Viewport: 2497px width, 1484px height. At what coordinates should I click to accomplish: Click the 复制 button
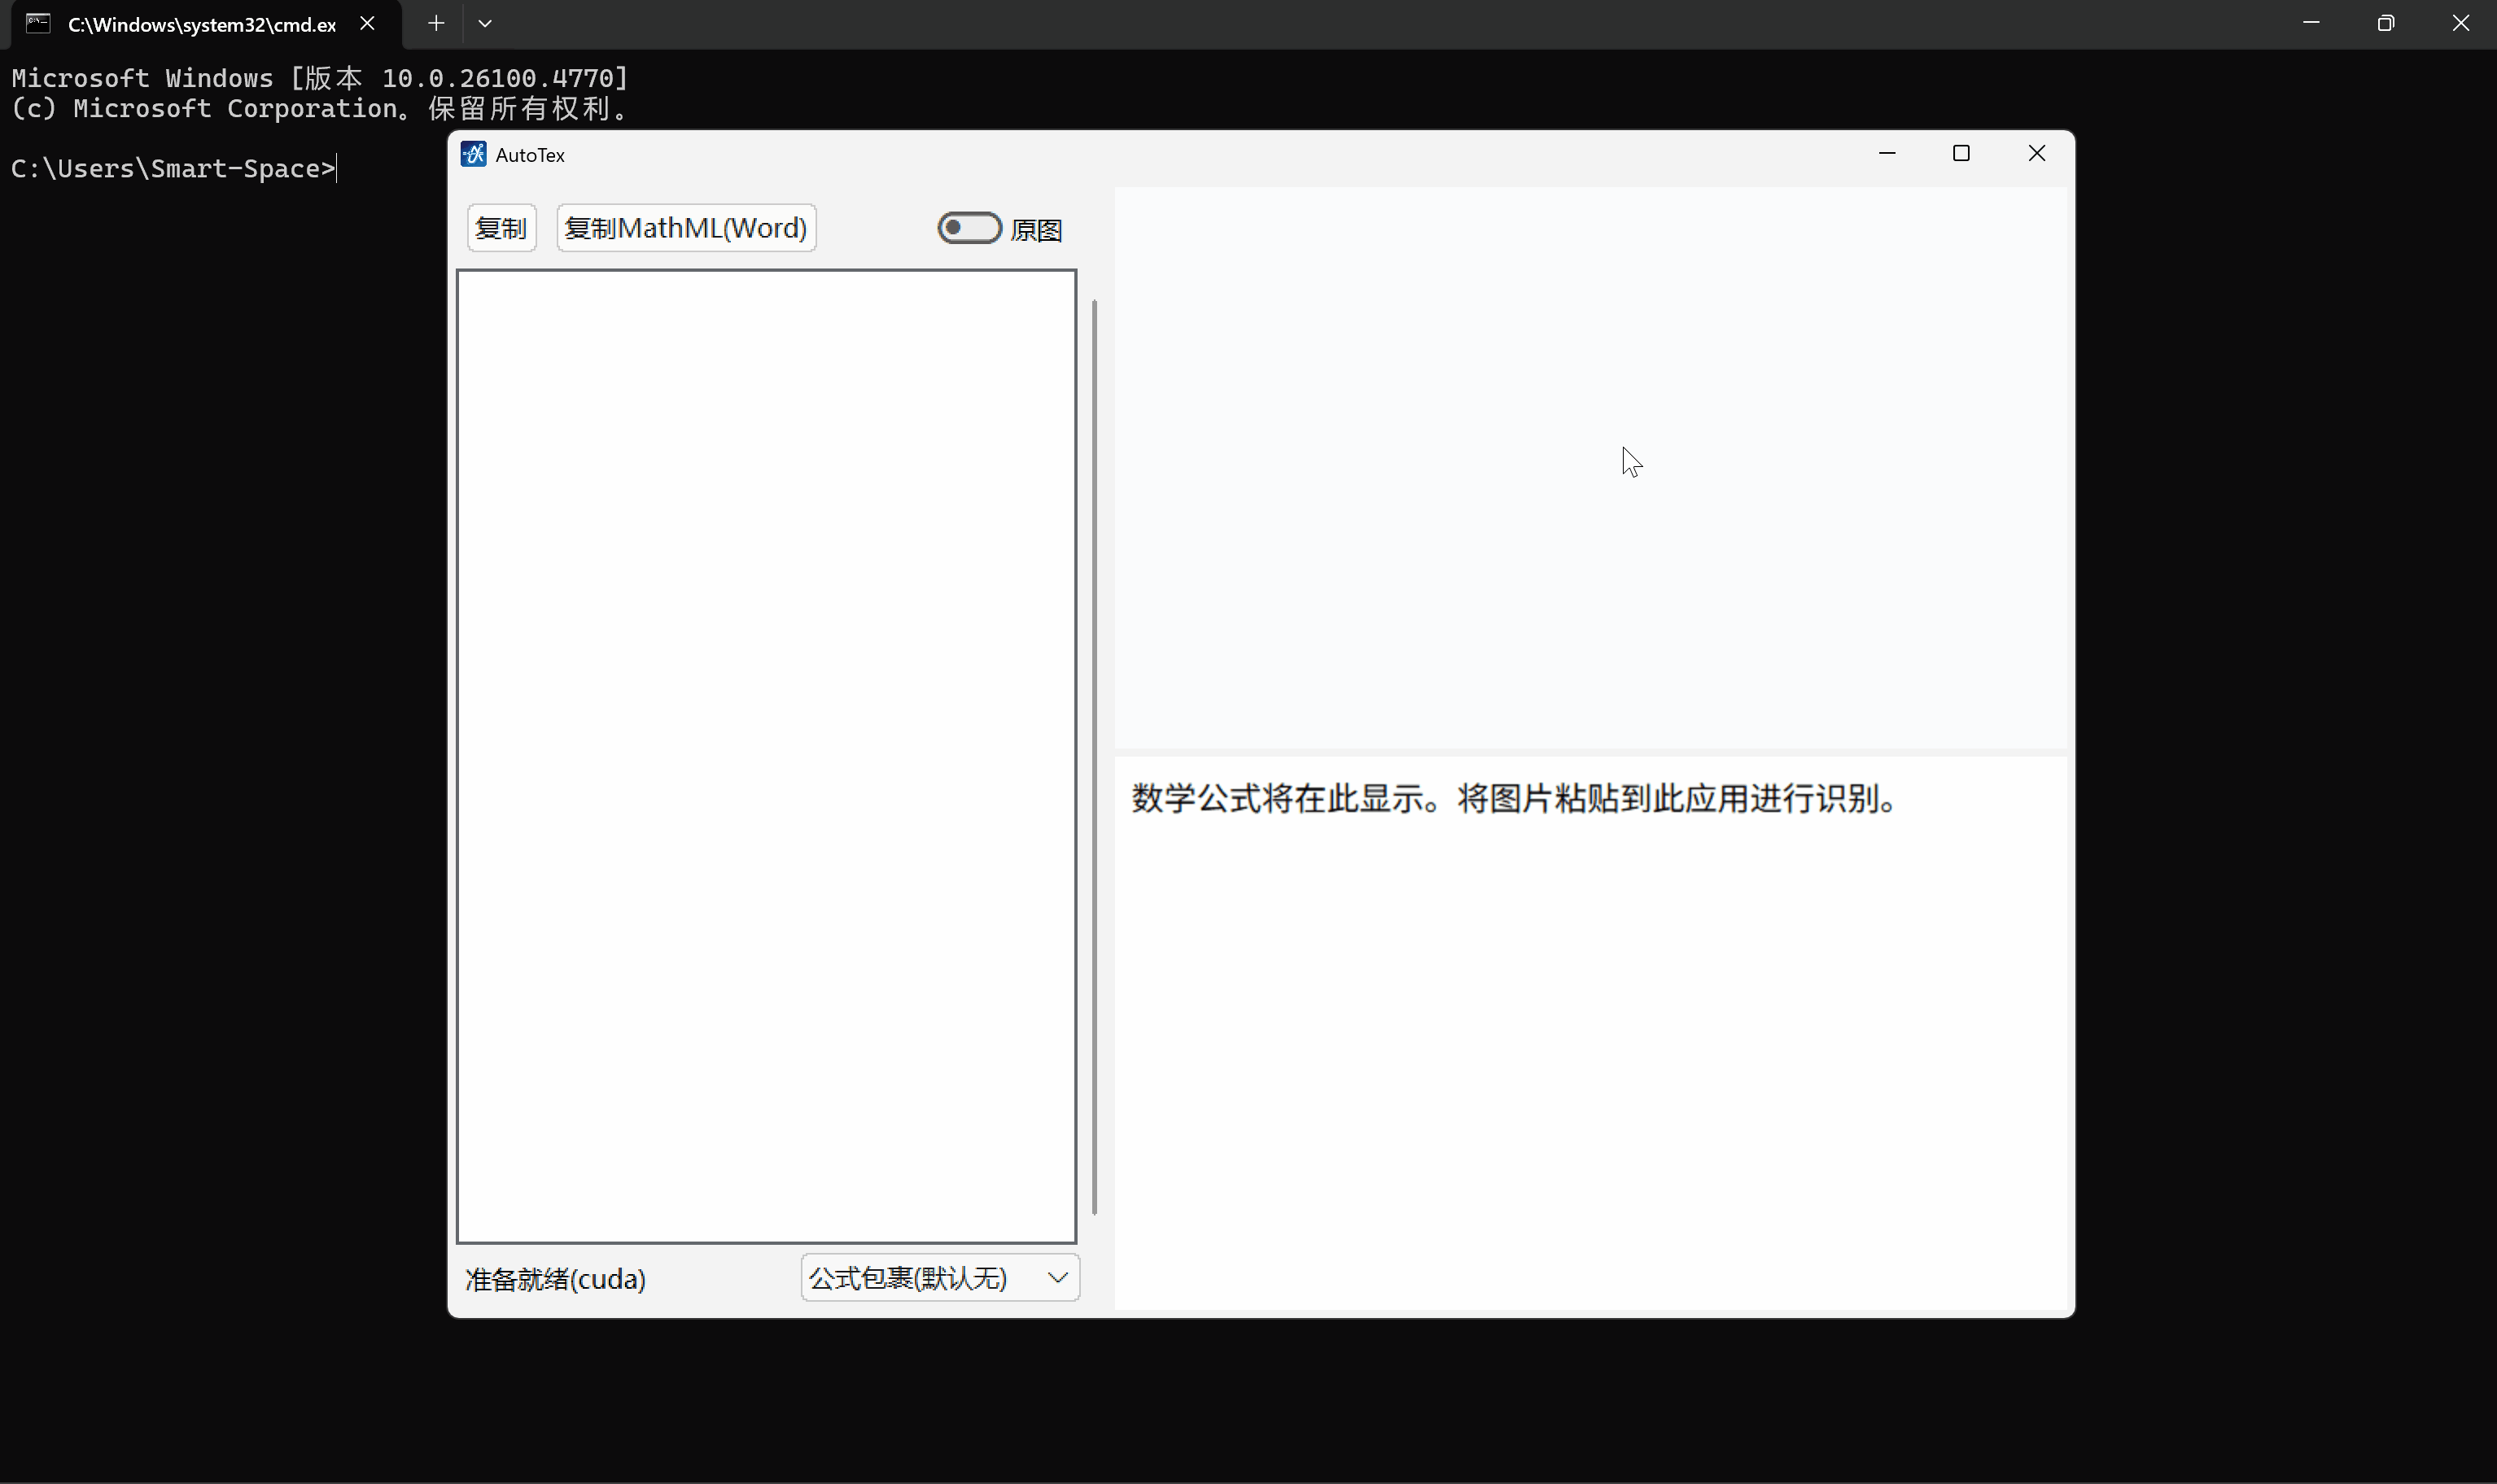pos(501,227)
